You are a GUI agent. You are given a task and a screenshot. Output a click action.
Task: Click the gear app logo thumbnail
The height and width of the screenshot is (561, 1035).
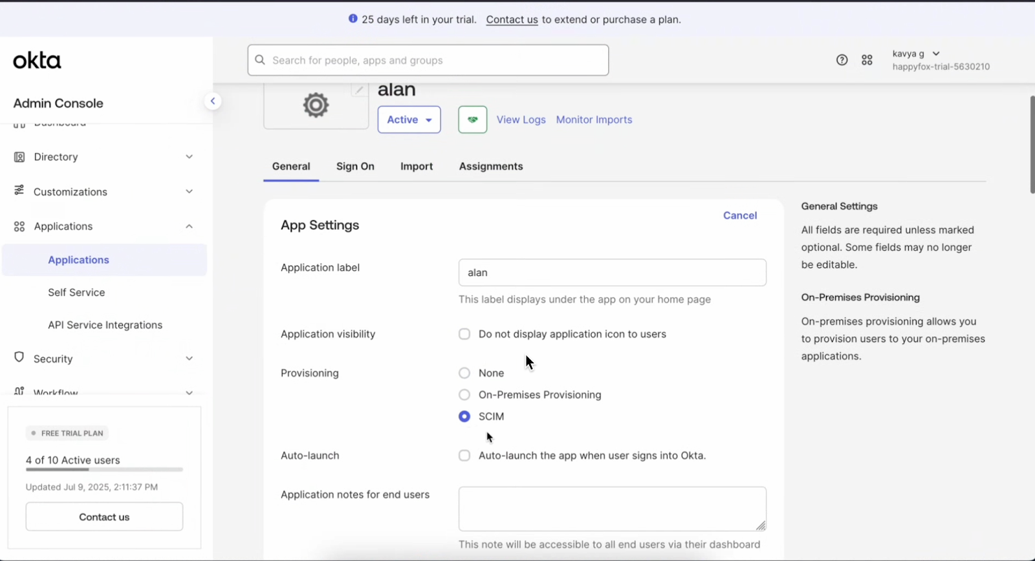pos(316,105)
